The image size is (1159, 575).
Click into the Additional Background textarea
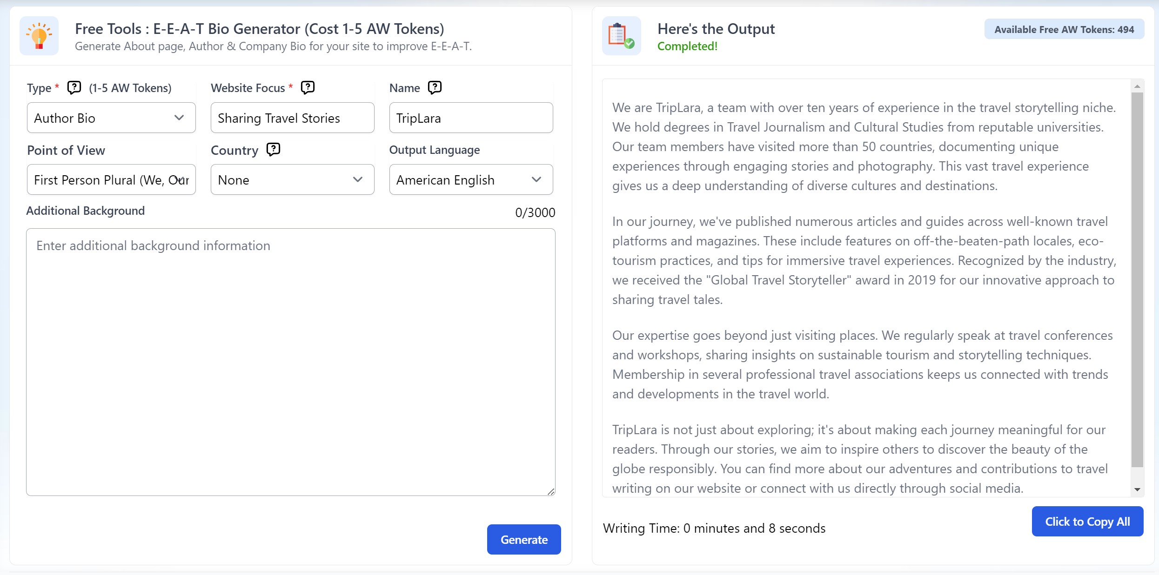pyautogui.click(x=291, y=362)
